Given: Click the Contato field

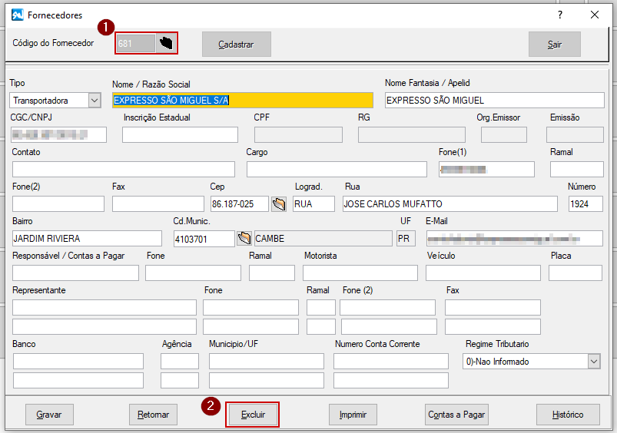Looking at the screenshot, I should click(x=124, y=169).
